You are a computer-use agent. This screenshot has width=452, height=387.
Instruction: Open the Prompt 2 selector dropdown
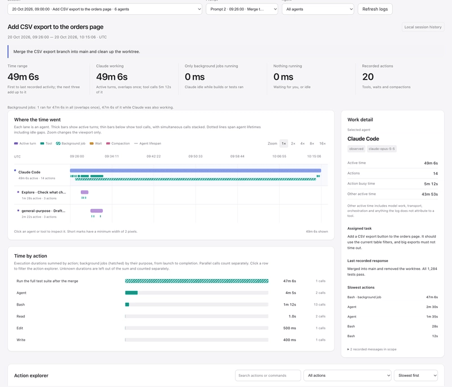click(x=242, y=9)
